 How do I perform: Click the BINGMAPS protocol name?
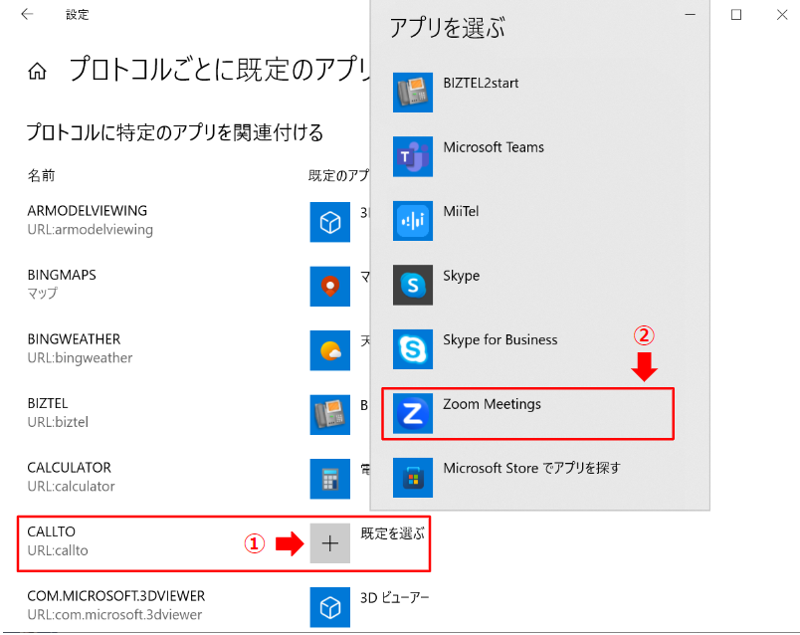coord(62,275)
